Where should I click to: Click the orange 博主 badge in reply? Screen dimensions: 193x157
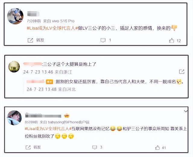[x=49, y=82]
